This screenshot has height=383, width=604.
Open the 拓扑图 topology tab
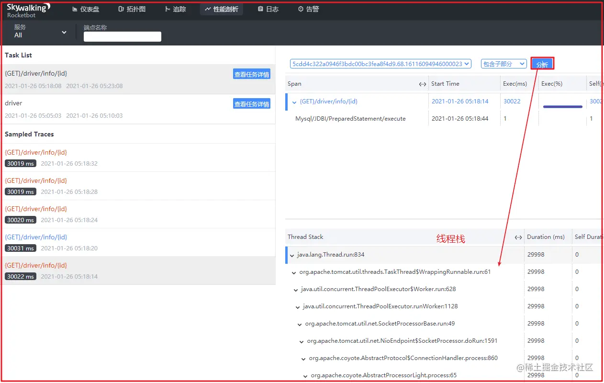(132, 9)
